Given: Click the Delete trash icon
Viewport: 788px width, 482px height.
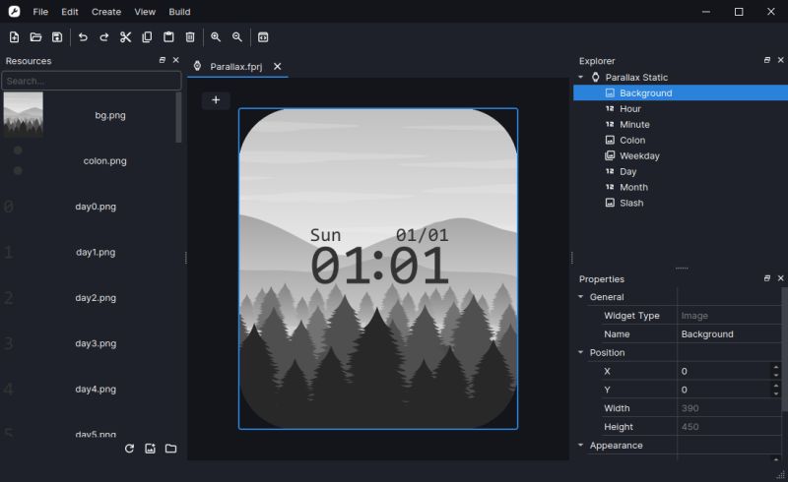Looking at the screenshot, I should [x=190, y=37].
